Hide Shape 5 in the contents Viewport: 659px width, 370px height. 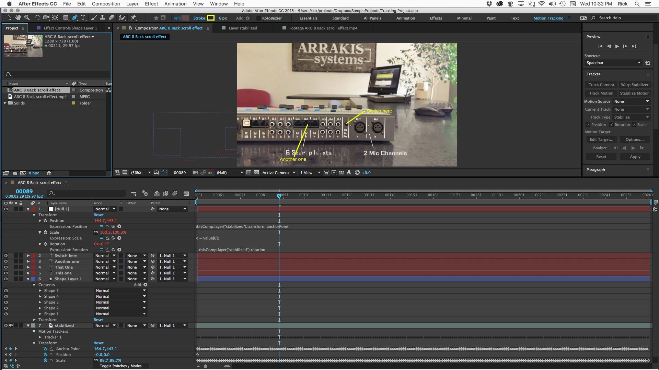(x=5, y=291)
